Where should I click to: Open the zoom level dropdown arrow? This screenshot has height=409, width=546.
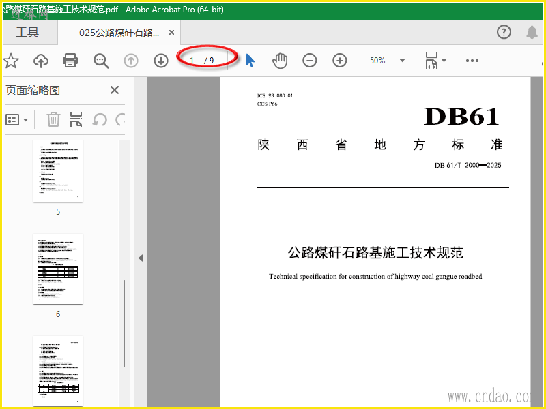[x=402, y=61]
